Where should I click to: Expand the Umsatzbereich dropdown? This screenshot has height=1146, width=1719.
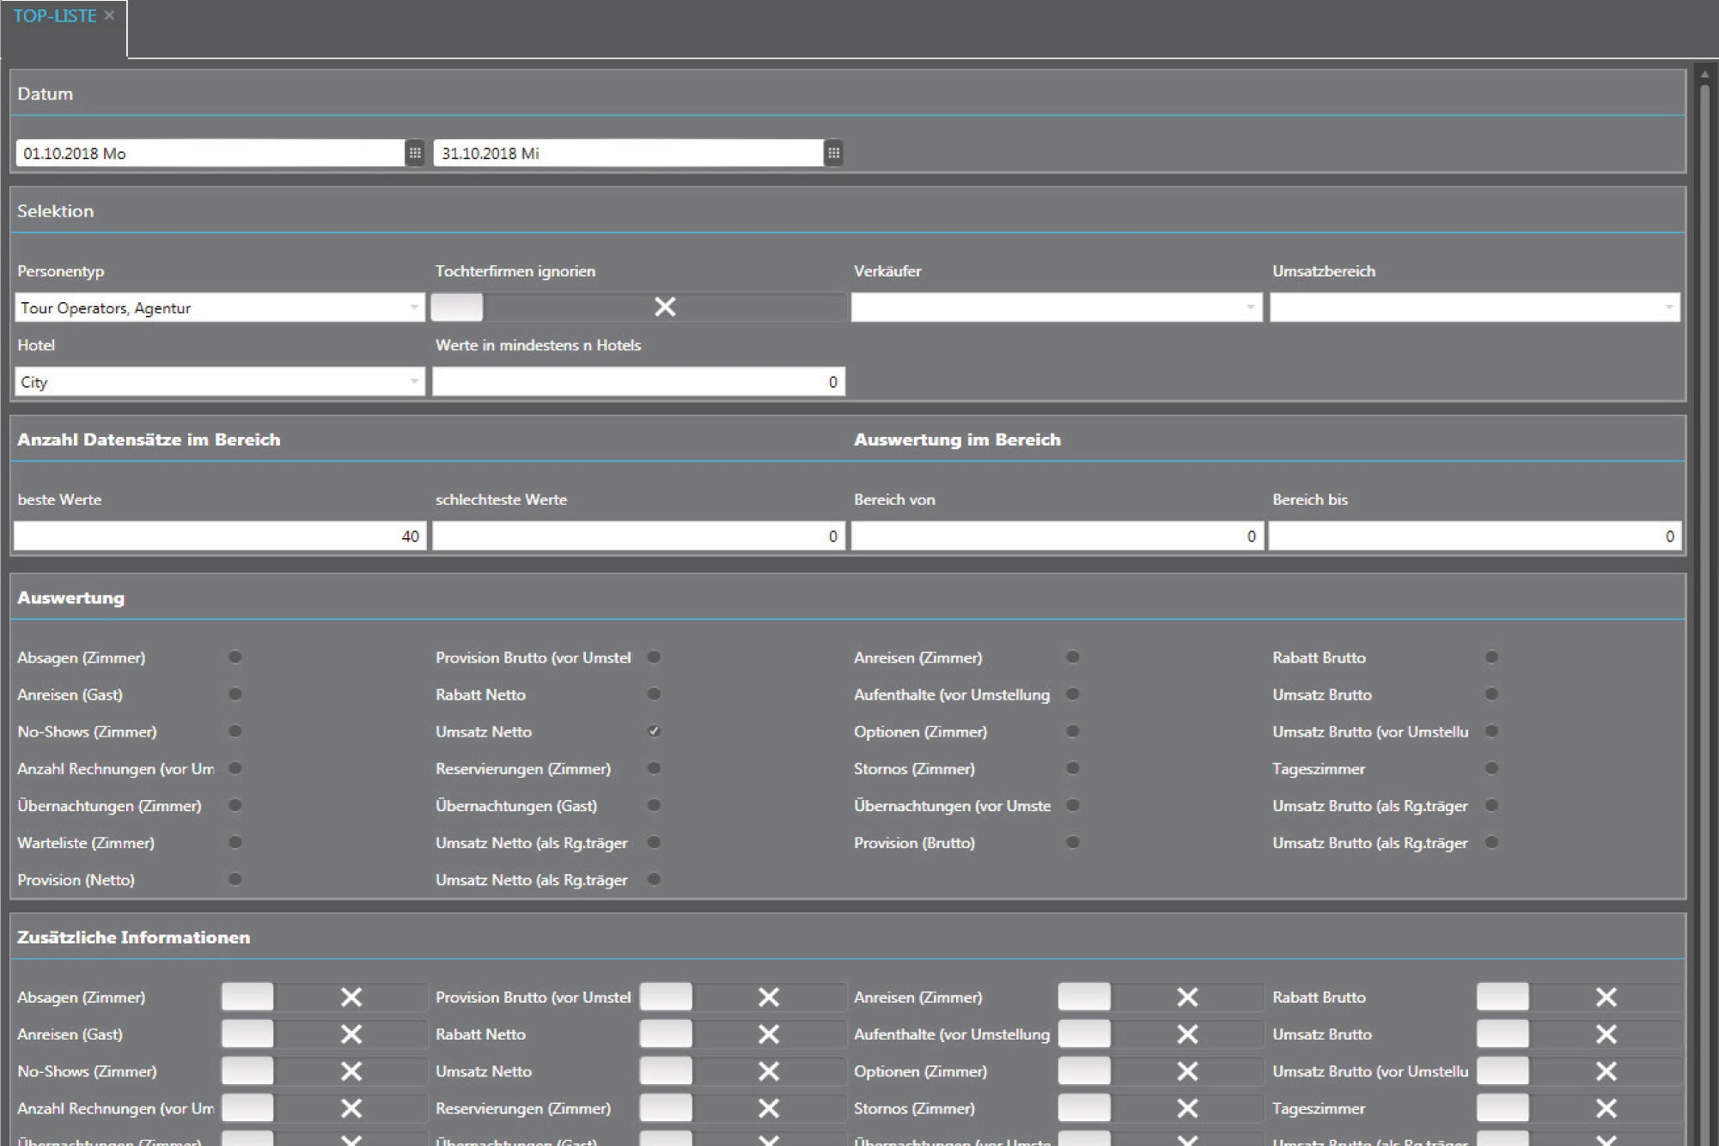pyautogui.click(x=1667, y=306)
